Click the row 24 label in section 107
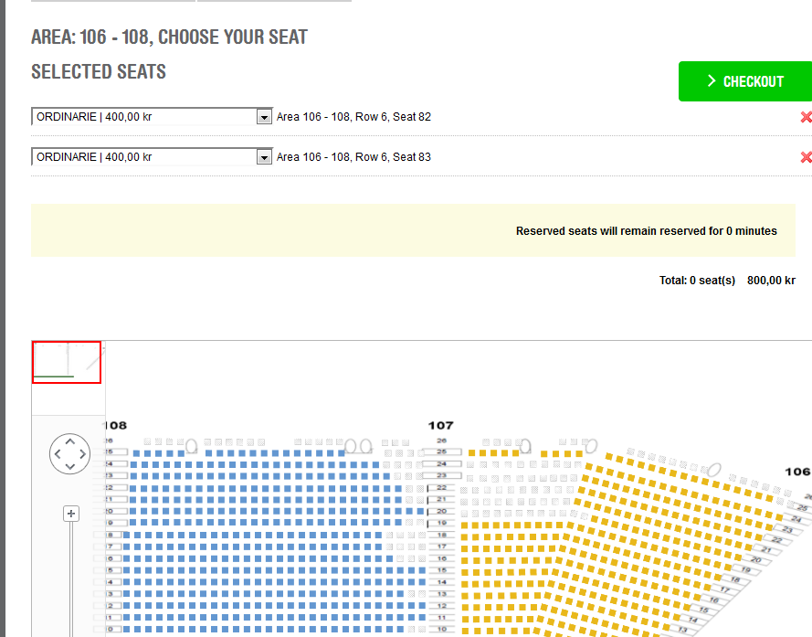This screenshot has width=812, height=637. click(442, 464)
